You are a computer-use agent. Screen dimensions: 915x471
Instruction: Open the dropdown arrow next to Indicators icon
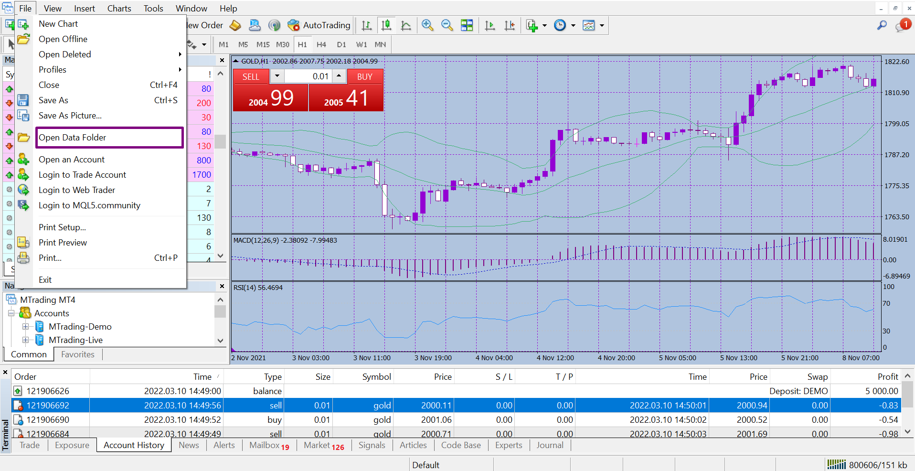544,25
